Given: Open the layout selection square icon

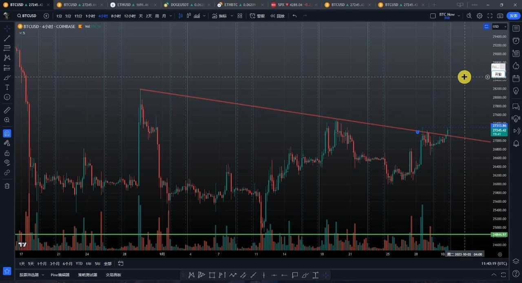Looking at the screenshot, I should [x=433, y=16].
